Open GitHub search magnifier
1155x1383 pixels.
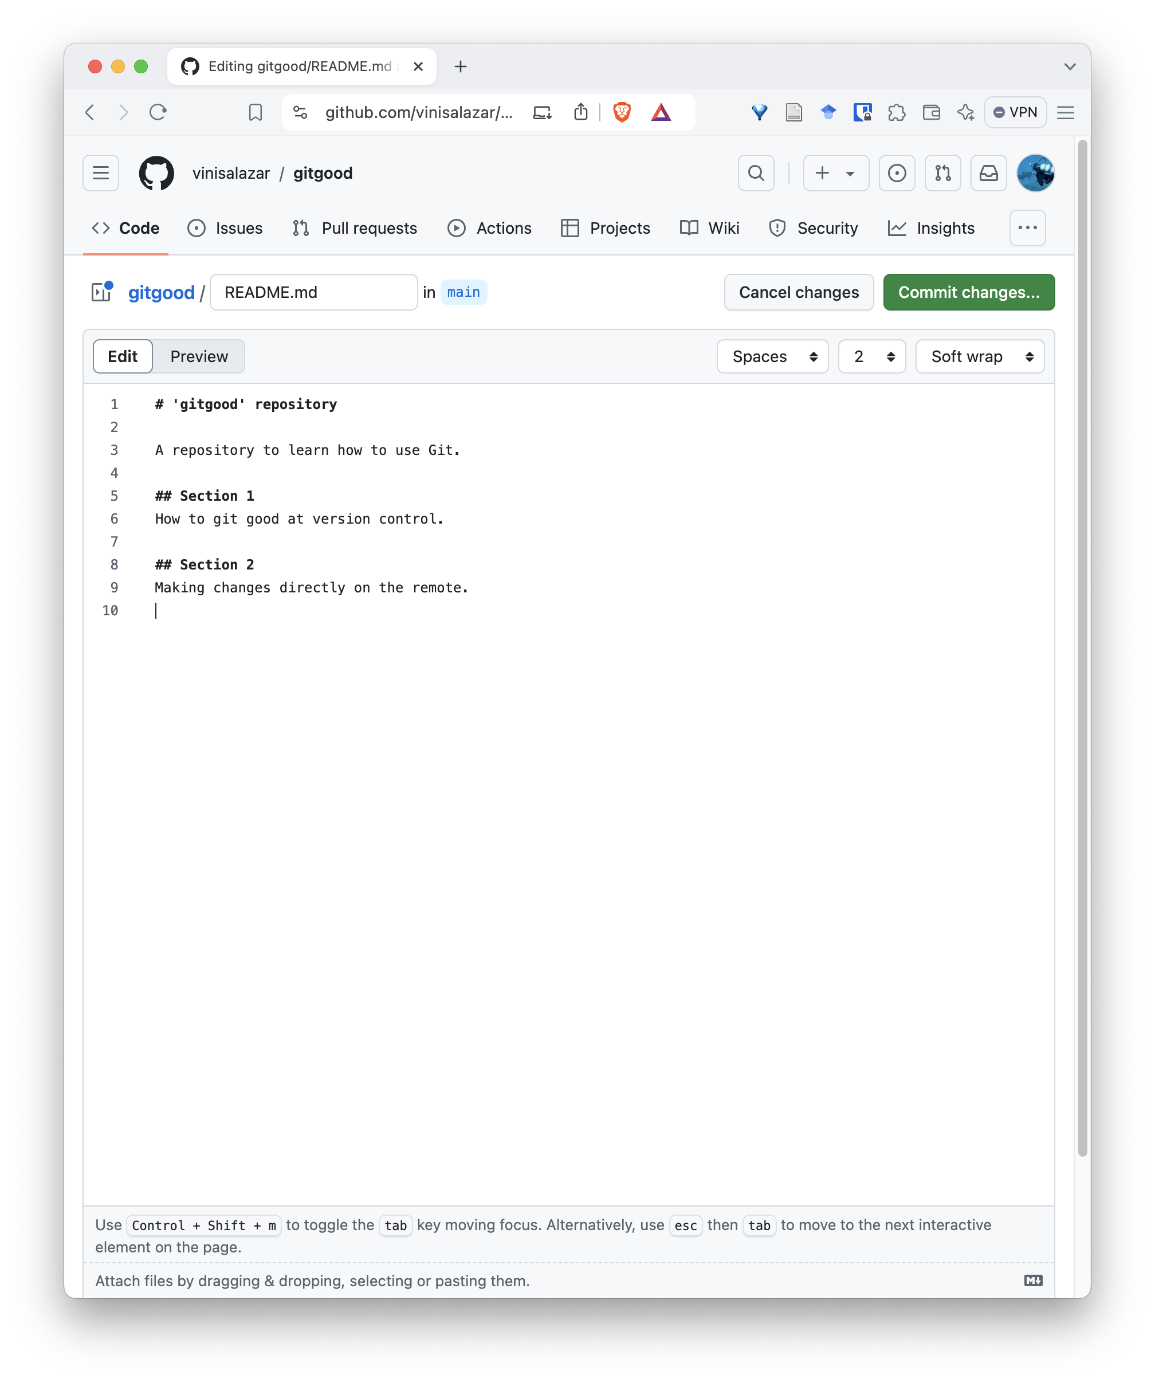756,173
